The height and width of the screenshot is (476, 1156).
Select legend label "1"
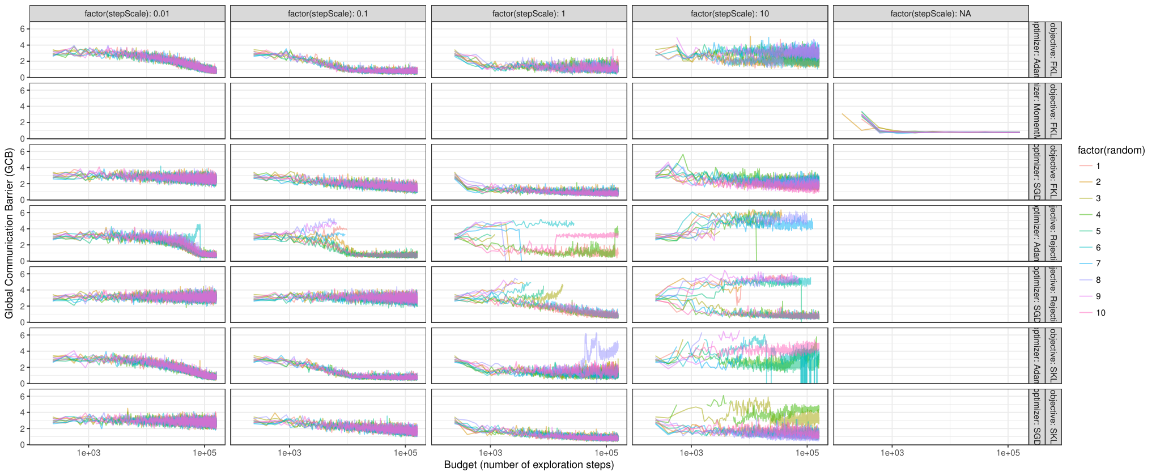pos(1098,166)
